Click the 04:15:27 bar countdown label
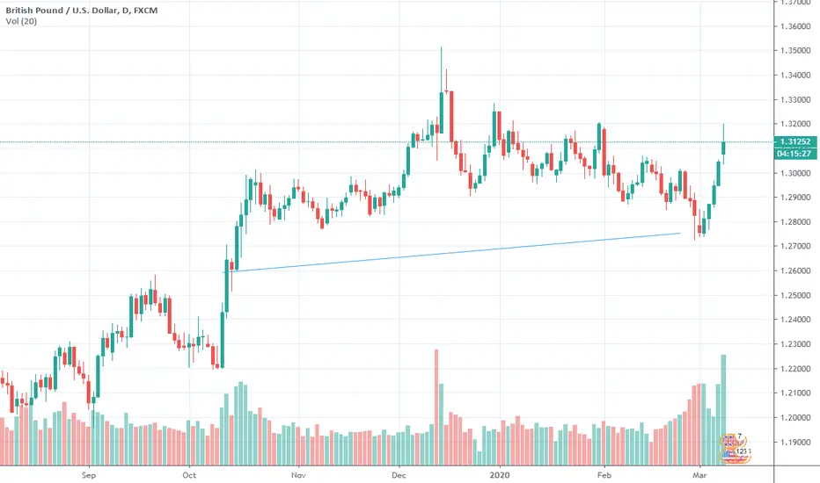This screenshot has height=483, width=820. [794, 154]
